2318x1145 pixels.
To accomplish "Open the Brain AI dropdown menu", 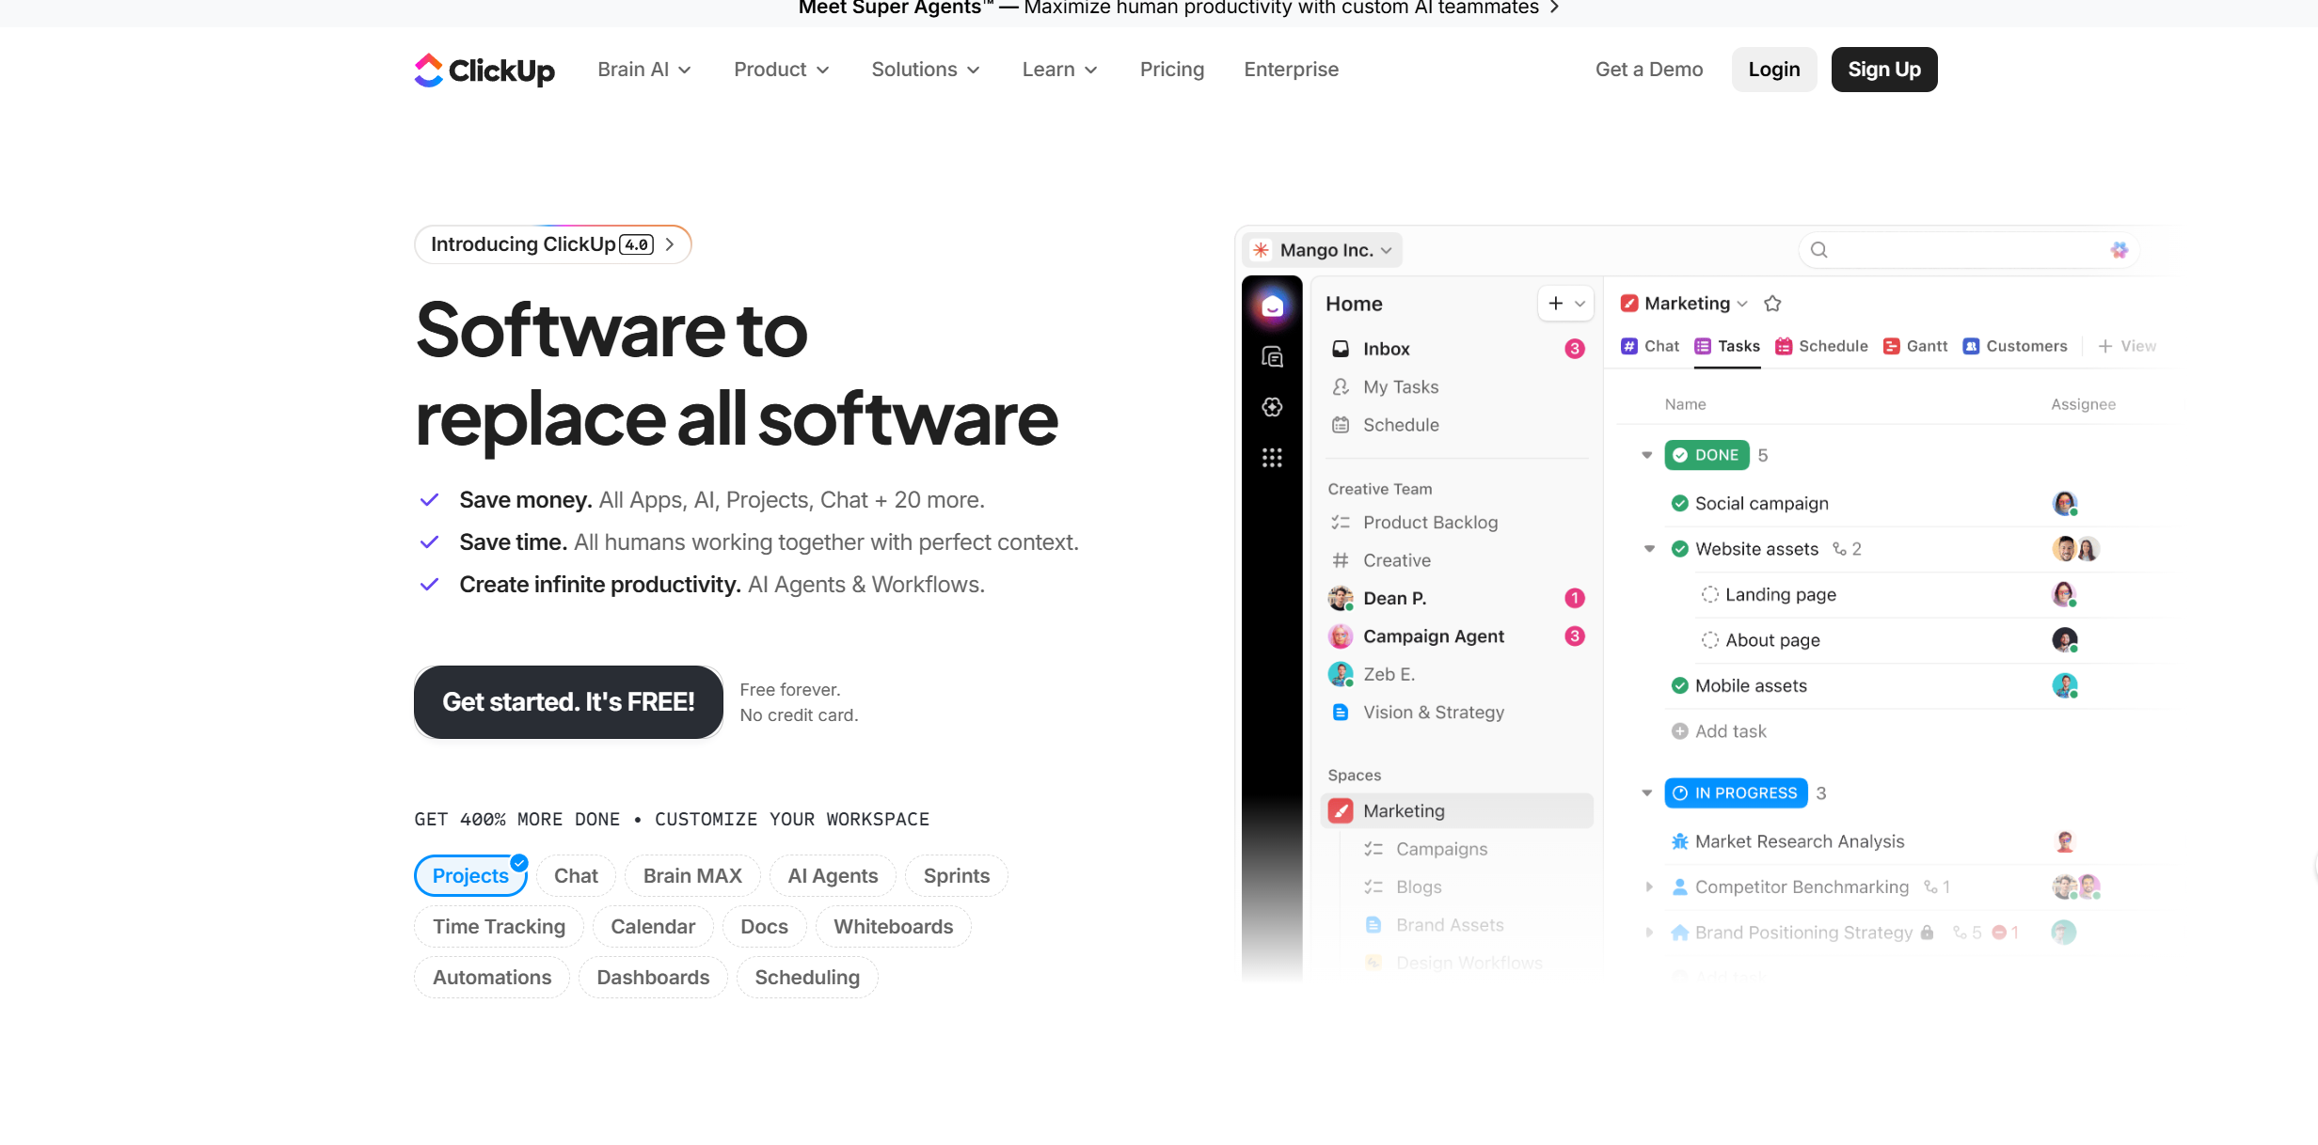I will pos(644,70).
